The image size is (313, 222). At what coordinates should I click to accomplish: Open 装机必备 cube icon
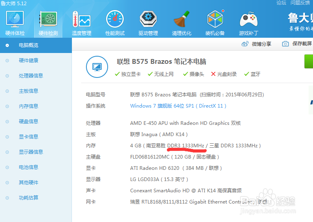pyautogui.click(x=215, y=19)
